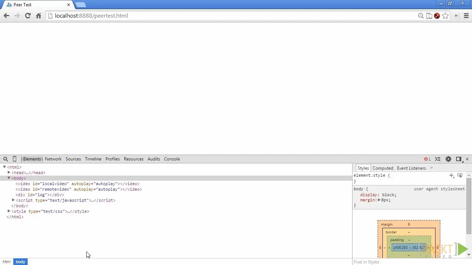Screen dimensions: 472x265
Task: Open the Event Listeners sidebar tab
Action: pyautogui.click(x=411, y=168)
